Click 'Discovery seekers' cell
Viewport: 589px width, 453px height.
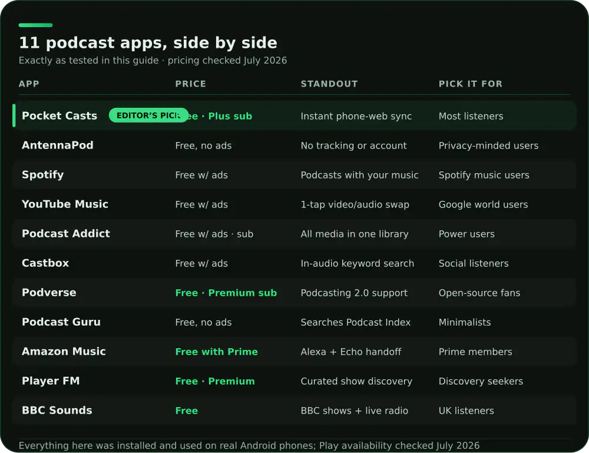click(481, 381)
